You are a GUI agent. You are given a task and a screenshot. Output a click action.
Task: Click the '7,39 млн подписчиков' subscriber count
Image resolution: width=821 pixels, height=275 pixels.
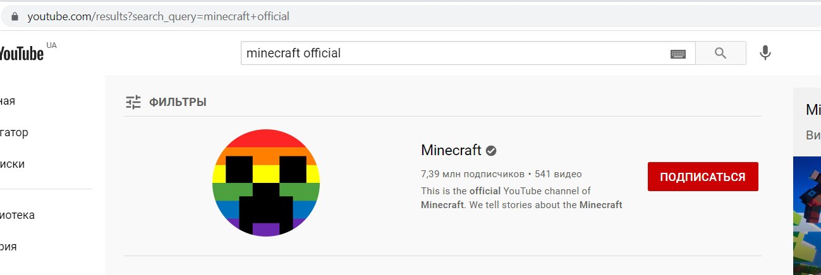click(473, 173)
